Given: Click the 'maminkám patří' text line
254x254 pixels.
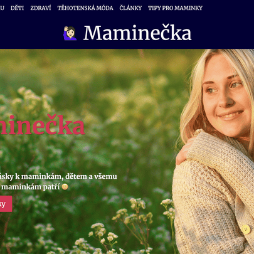Looking at the screenshot, I should tap(31, 187).
